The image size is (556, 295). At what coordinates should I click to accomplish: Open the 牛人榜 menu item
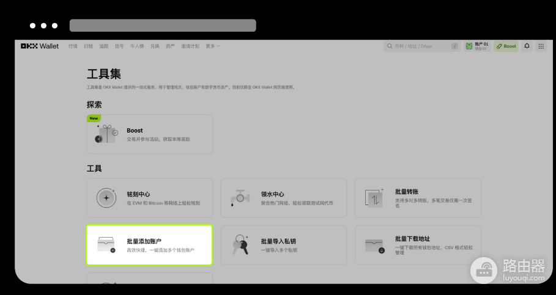(137, 46)
